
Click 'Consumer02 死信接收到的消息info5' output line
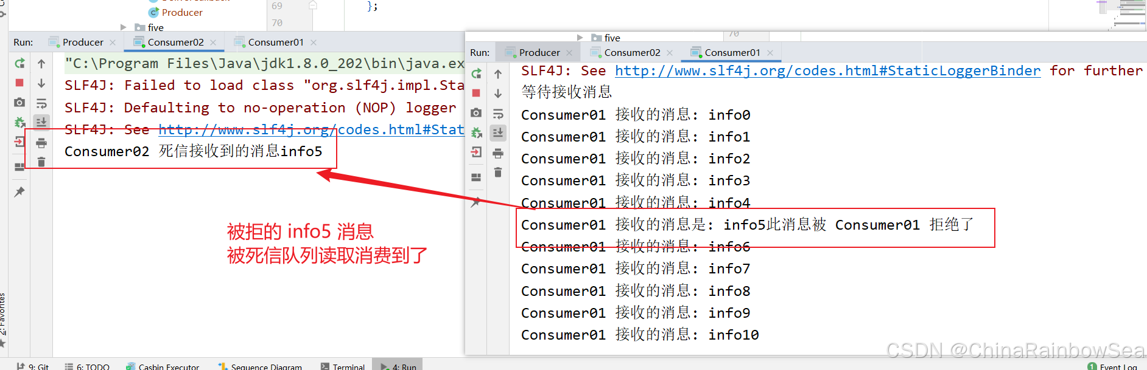click(194, 151)
